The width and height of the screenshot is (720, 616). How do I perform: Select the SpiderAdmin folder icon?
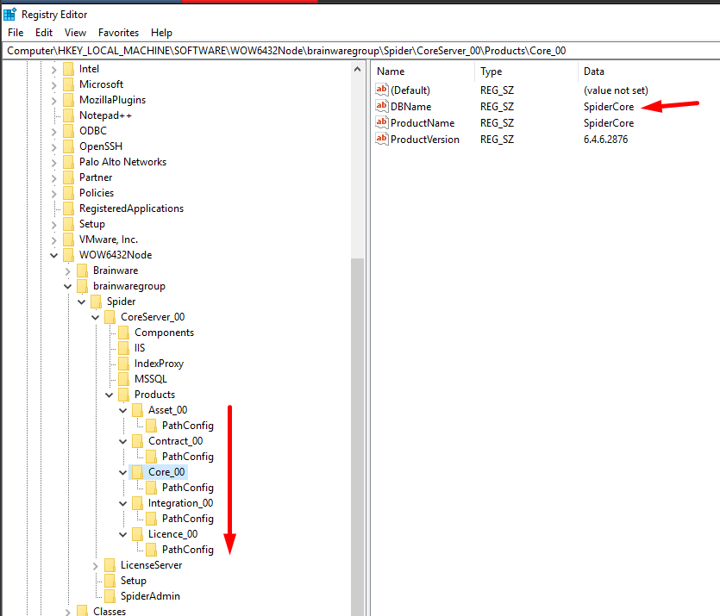[110, 596]
